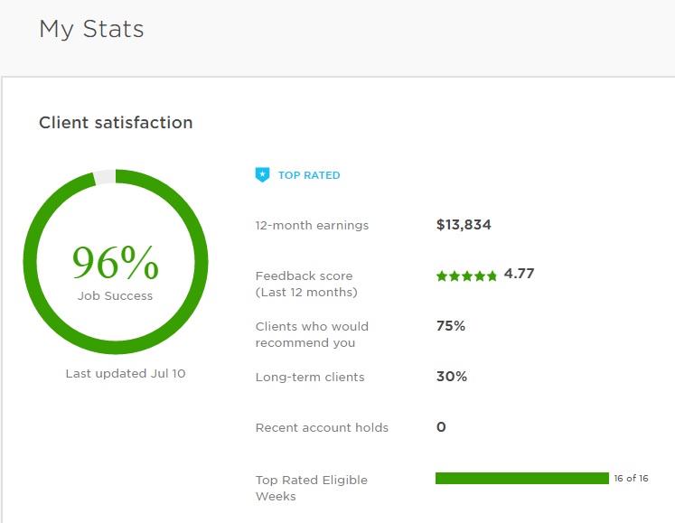Click the Top Rated badge shield icon
Viewport: 675px width, 523px height.
pos(262,175)
